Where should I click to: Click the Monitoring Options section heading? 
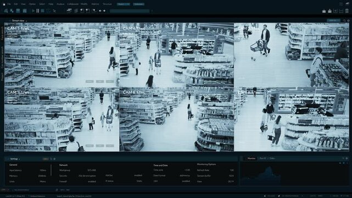tap(206, 164)
